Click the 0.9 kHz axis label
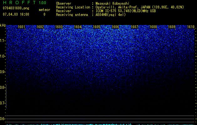This screenshot has height=125, width=197. [2, 72]
